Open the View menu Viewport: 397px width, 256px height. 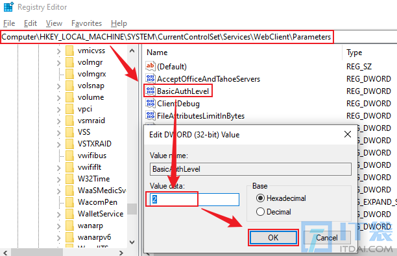54,23
